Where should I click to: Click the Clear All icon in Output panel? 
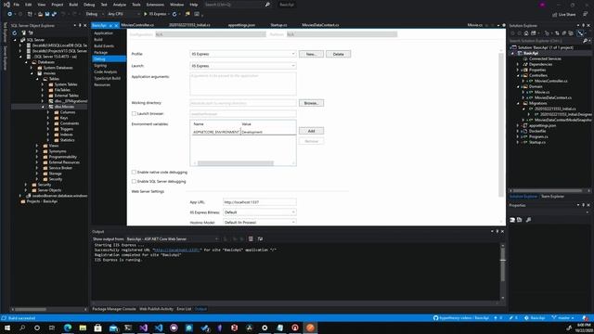(251, 239)
